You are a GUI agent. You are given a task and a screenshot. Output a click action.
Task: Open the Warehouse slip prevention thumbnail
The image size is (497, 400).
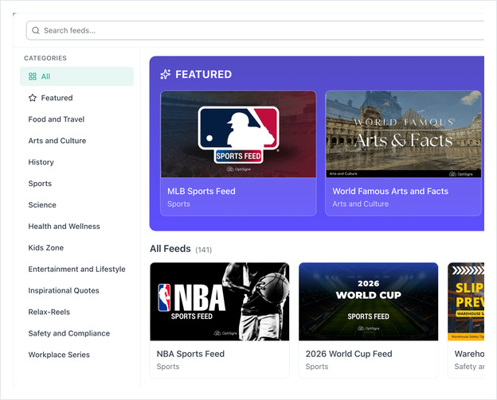pyautogui.click(x=466, y=301)
